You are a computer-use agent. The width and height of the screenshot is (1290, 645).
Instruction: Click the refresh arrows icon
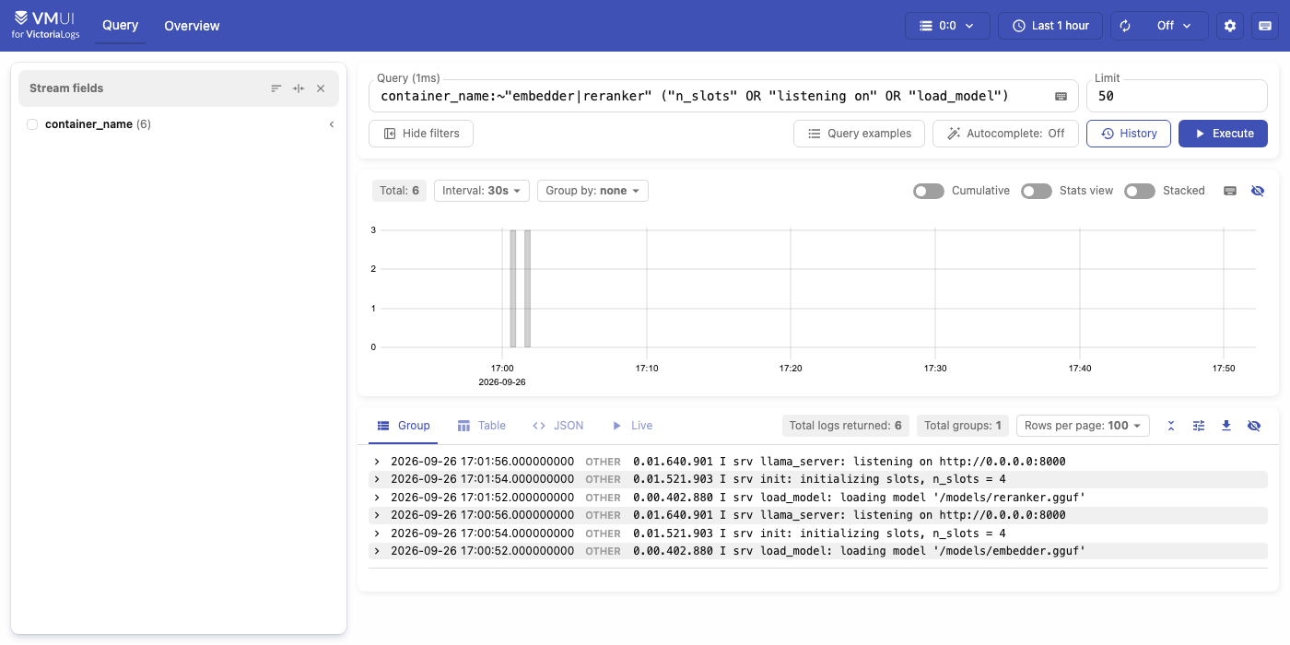(x=1125, y=26)
